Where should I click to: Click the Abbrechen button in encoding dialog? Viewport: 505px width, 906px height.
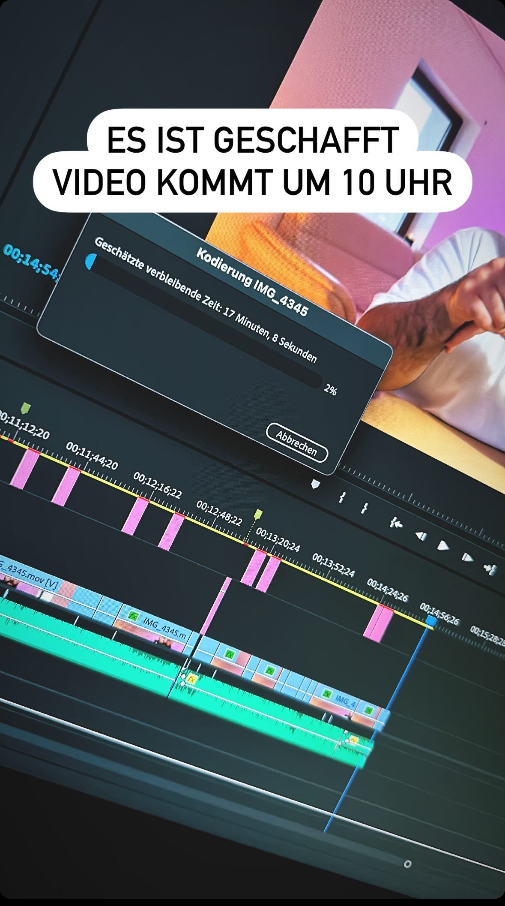297,442
